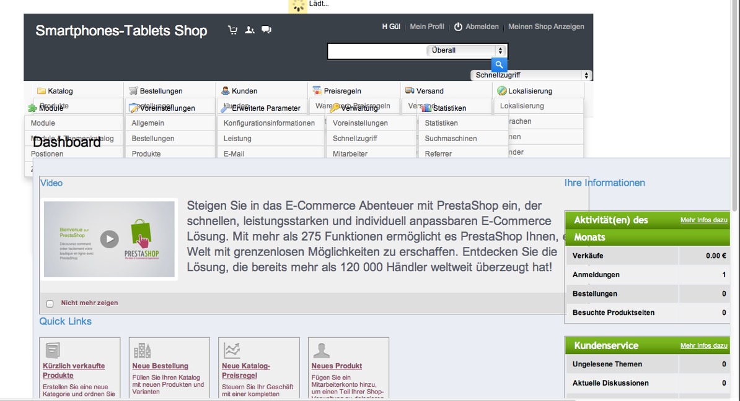
Task: Click the Mein Profil link
Action: [x=426, y=27]
